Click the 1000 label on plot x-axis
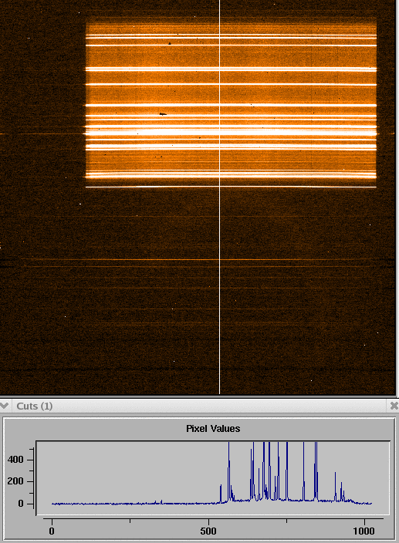Viewport: 399px width, 543px height. pos(364,531)
